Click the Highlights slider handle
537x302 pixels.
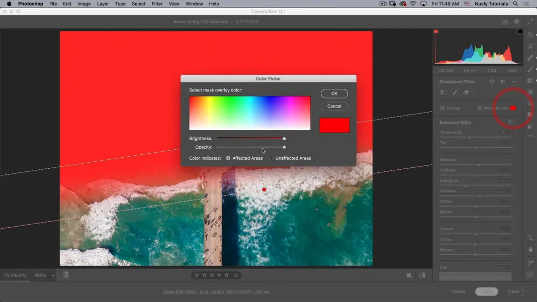coord(466,185)
